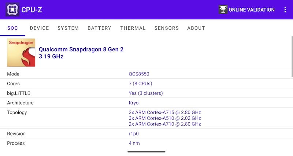This screenshot has width=293, height=156.
Task: Open the three-dot overflow menu
Action: (x=285, y=10)
